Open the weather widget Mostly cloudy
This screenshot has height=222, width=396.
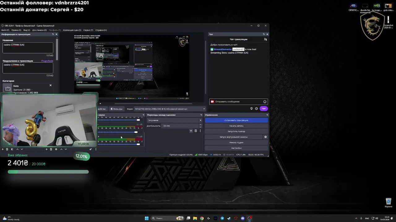click(11, 218)
